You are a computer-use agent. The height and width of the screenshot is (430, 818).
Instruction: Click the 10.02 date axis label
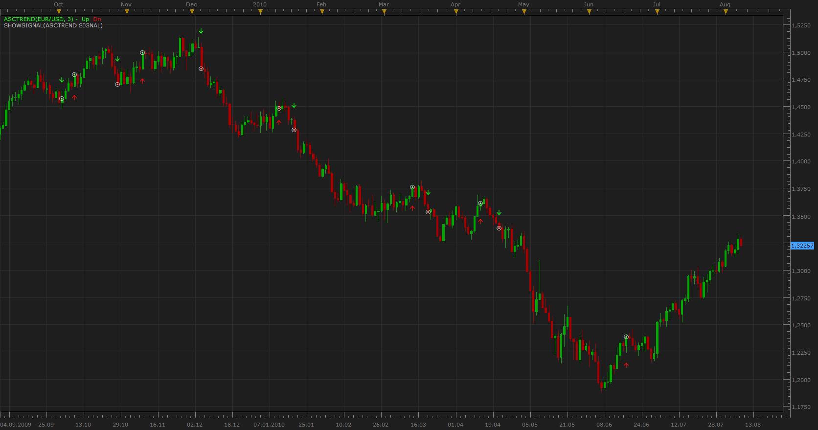(x=343, y=425)
